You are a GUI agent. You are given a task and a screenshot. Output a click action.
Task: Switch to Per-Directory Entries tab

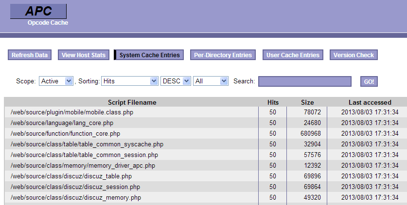tap(223, 55)
